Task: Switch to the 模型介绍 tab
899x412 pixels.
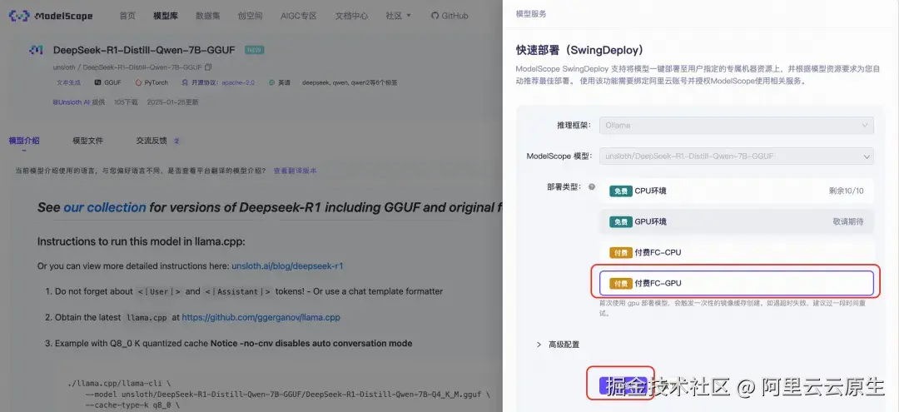Action: (24, 141)
